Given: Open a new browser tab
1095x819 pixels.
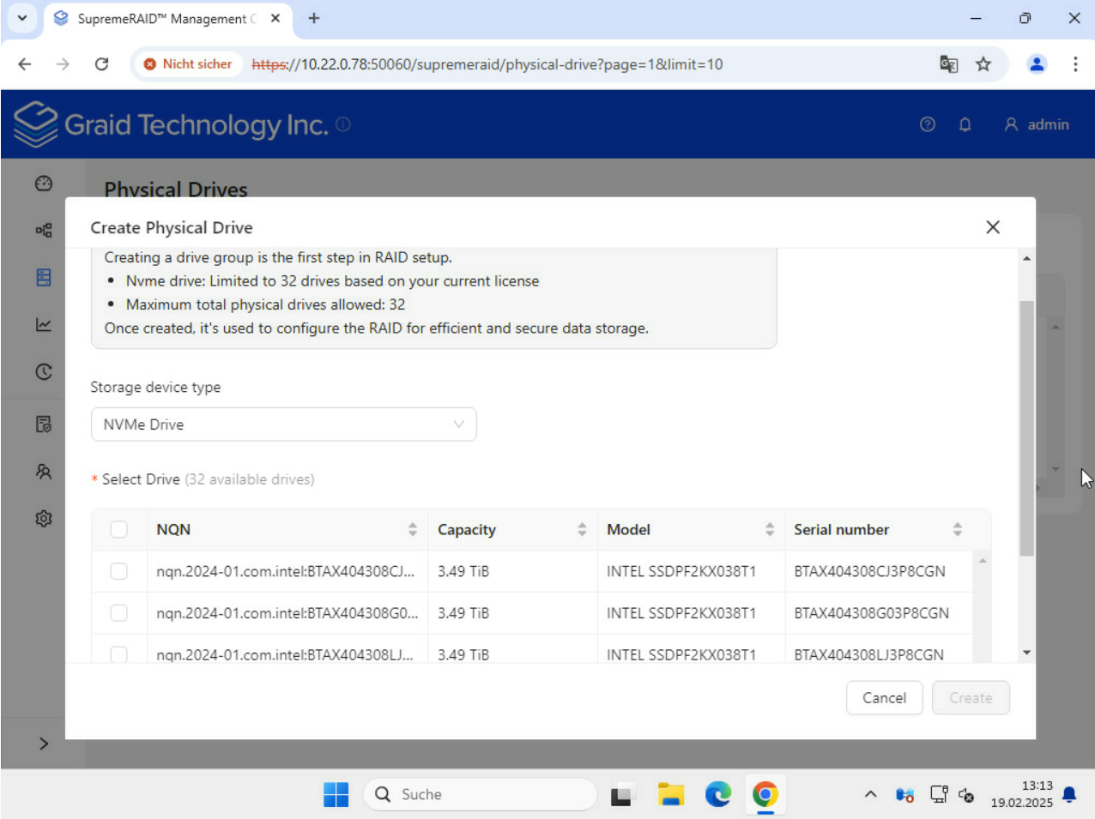Looking at the screenshot, I should point(314,18).
